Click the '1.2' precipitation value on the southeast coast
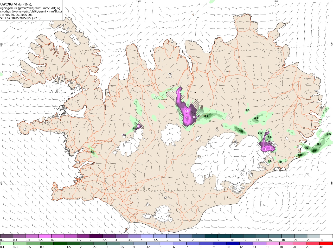The height and width of the screenshot is (249, 333). [x=300, y=155]
